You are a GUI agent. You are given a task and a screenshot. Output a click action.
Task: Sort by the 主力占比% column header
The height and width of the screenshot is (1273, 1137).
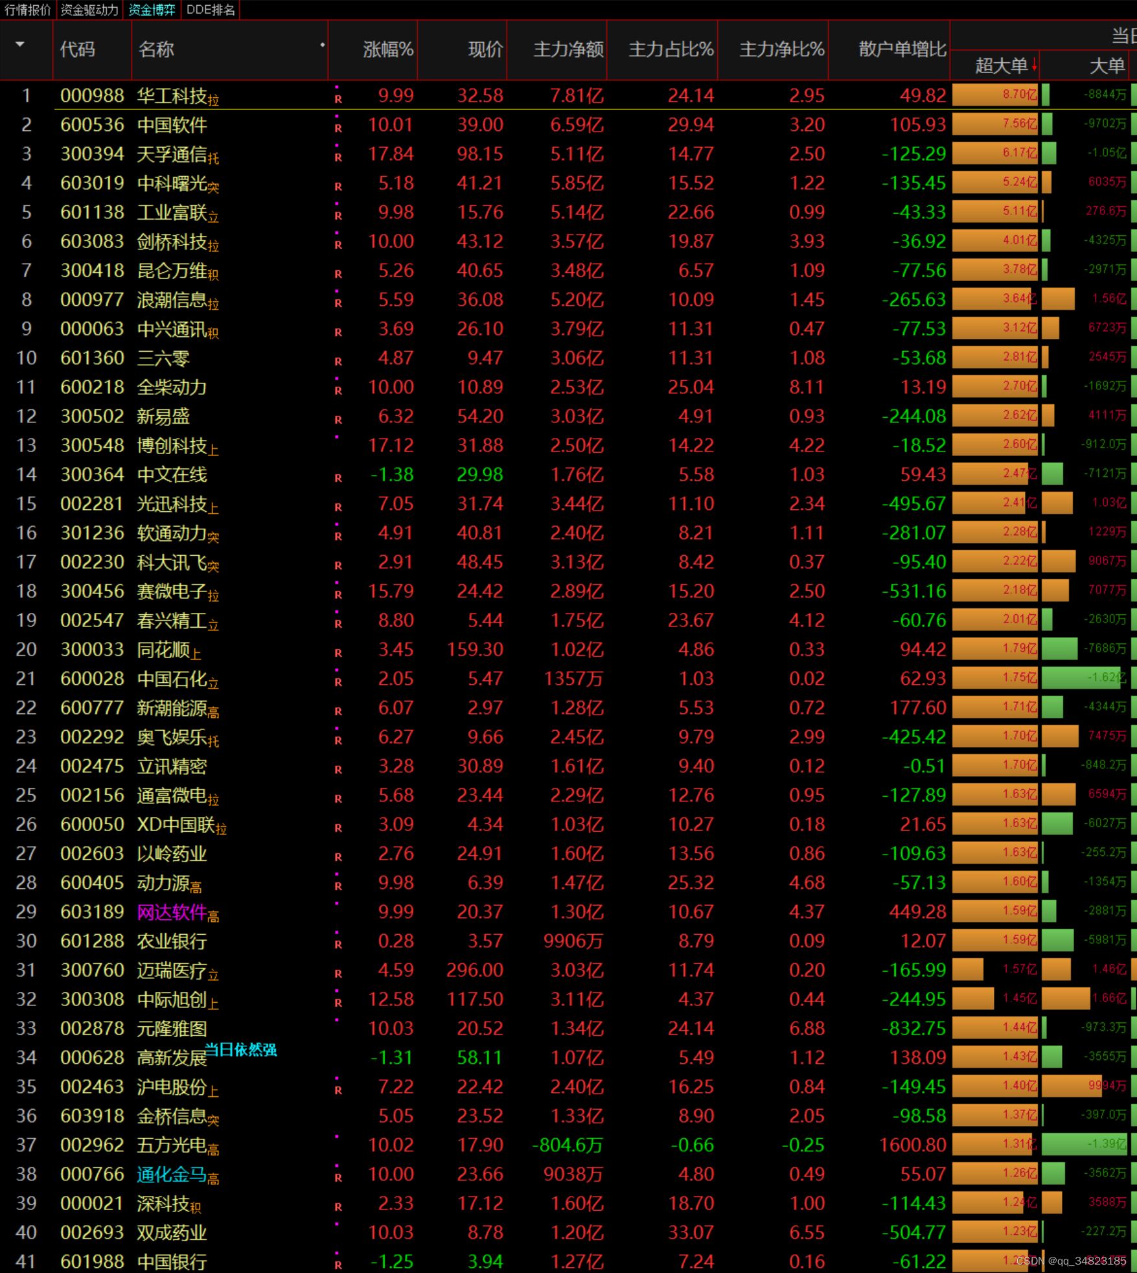(671, 50)
